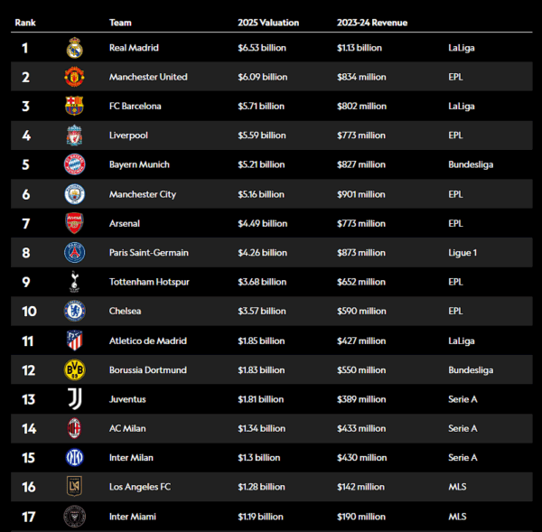Select AC Milan's $1.34 billion valuation
The height and width of the screenshot is (532, 542).
tap(262, 428)
